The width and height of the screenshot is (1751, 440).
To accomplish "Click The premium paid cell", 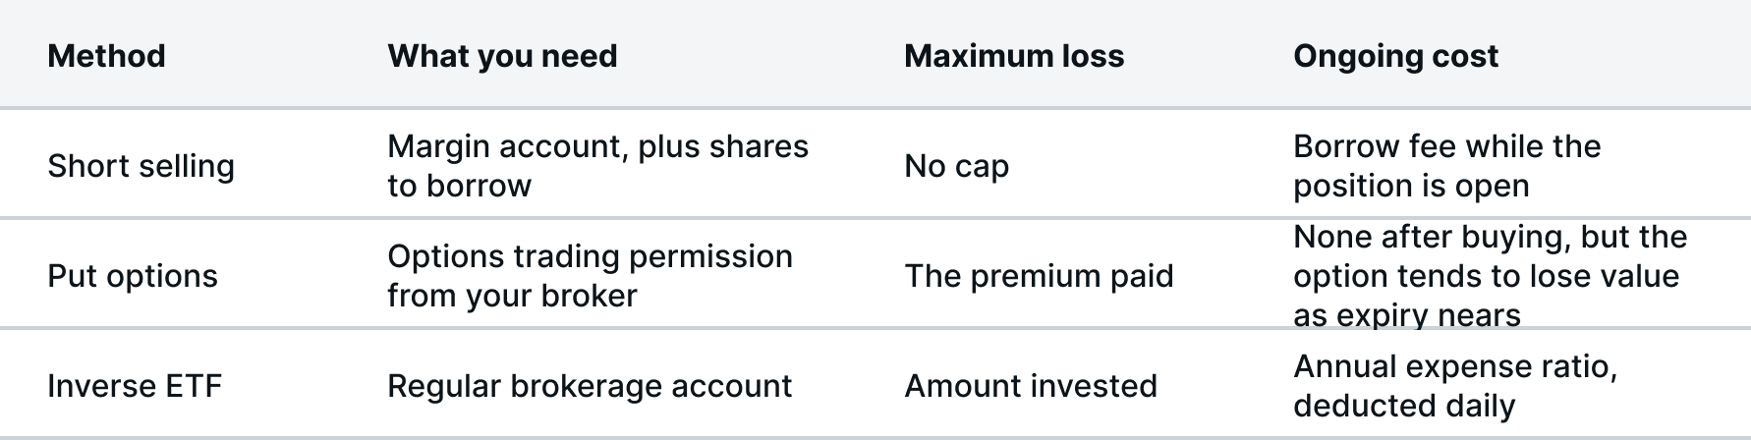I will coord(1039,276).
